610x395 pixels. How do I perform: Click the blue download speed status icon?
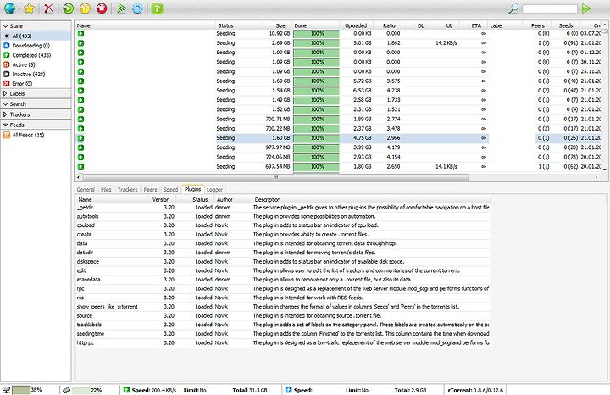(289, 390)
